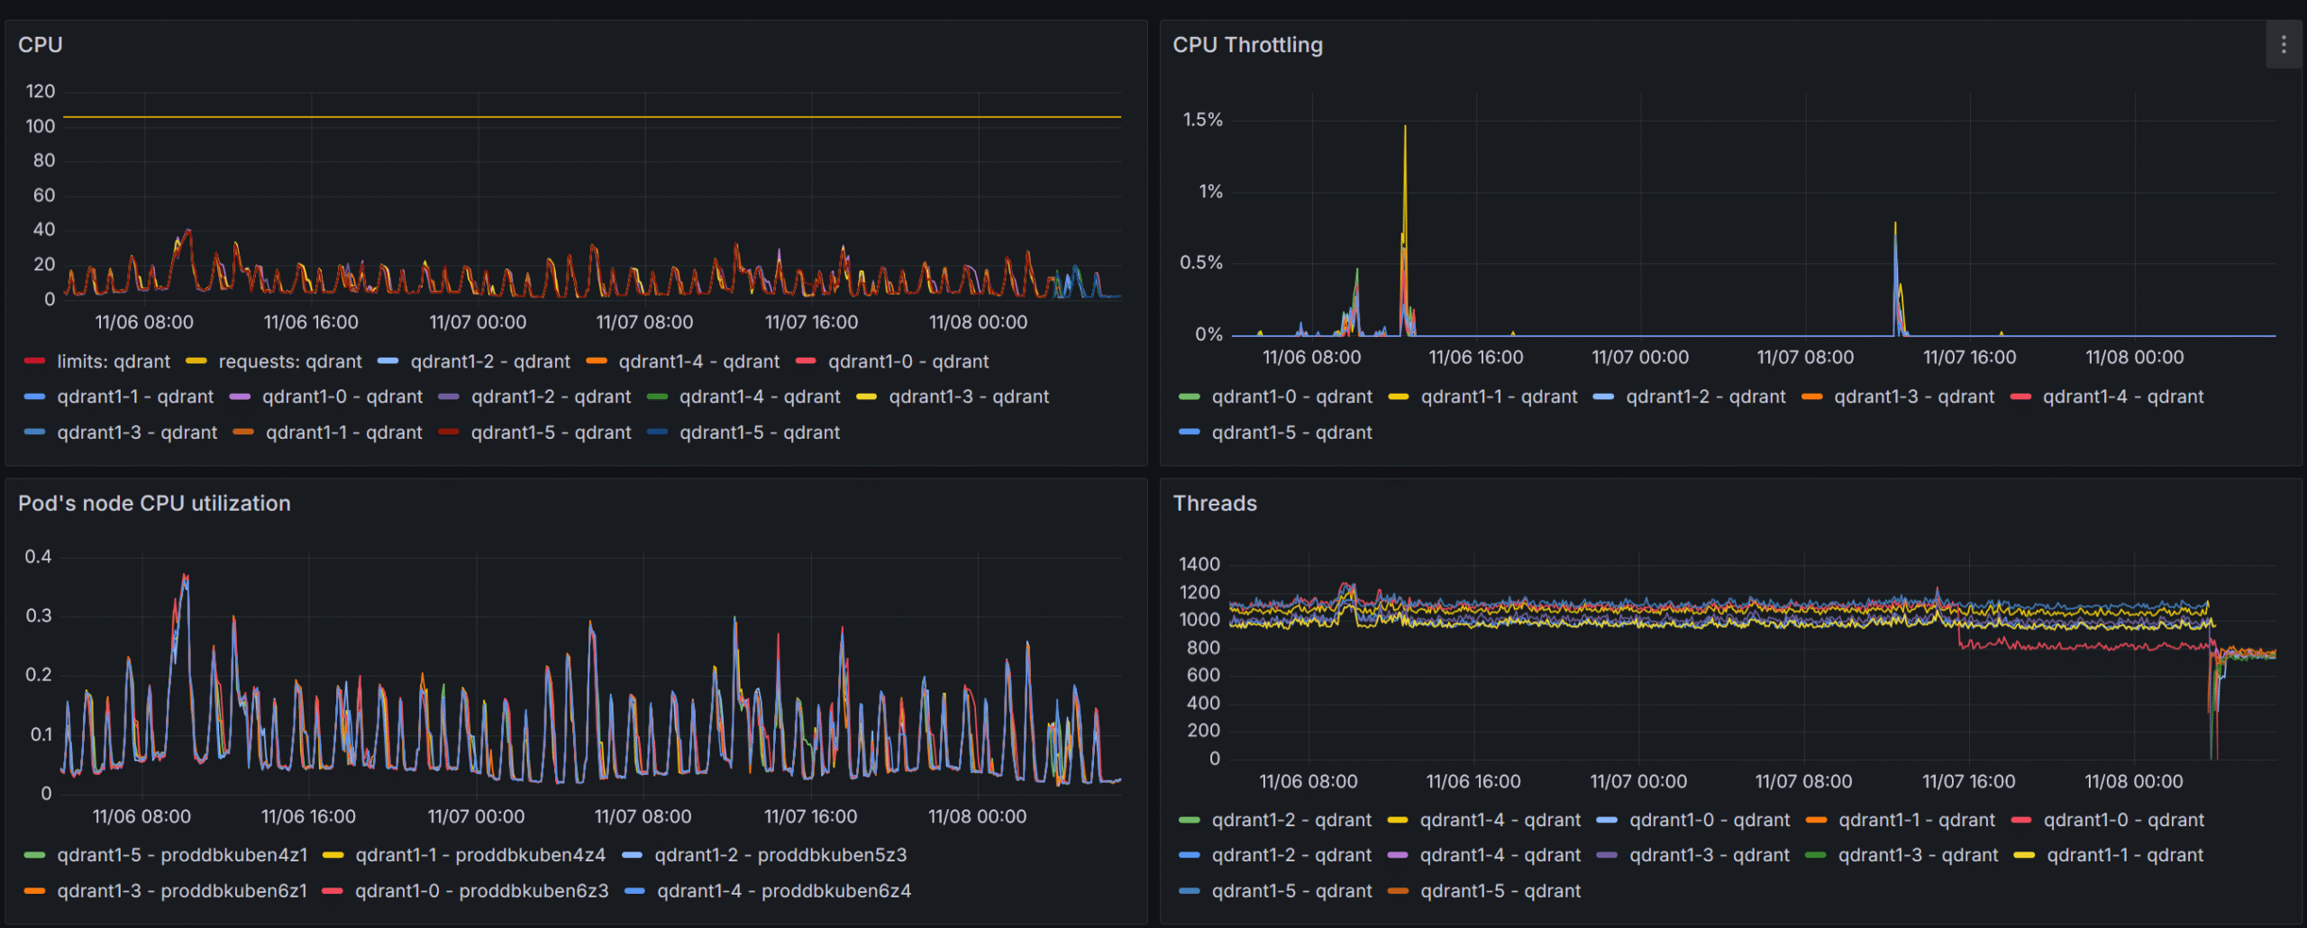Toggle qdrant1-1 - proddbkuben4z4 legend entry
Image resolution: width=2307 pixels, height=928 pixels.
coord(479,855)
